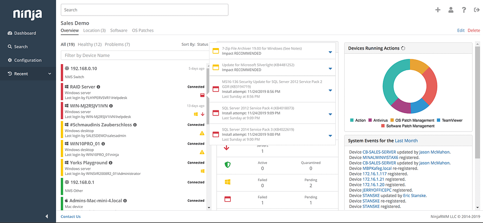Click the yellow icon of the Silverlight update
Image resolution: width=483 pixels, height=223 pixels.
(216, 67)
